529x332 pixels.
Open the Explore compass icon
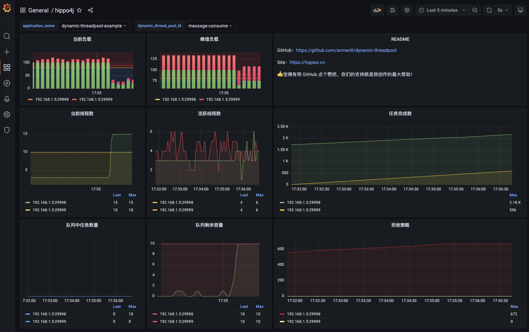pyautogui.click(x=7, y=83)
